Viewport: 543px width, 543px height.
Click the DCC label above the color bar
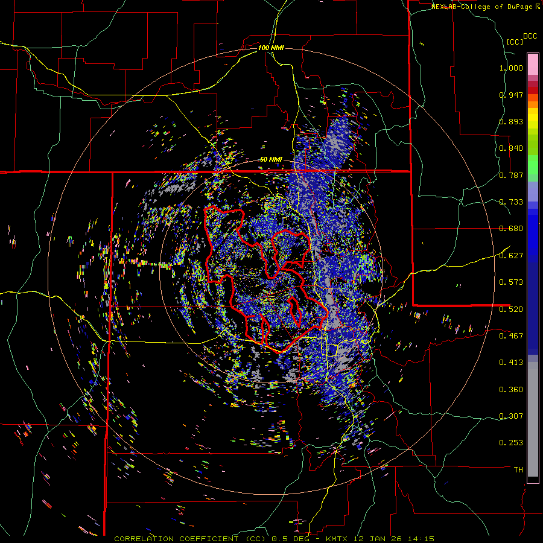click(x=530, y=36)
